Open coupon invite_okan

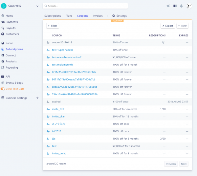[x=59, y=117]
